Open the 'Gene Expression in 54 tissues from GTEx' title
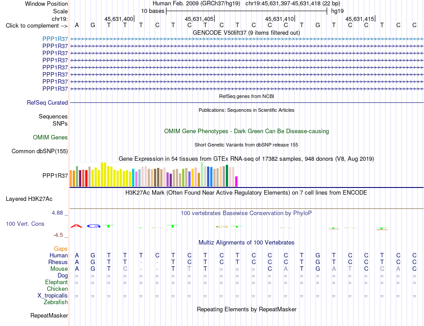Screen dimensions: 424x326 click(x=246, y=159)
